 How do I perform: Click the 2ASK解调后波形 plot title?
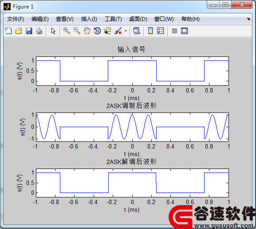click(x=131, y=162)
